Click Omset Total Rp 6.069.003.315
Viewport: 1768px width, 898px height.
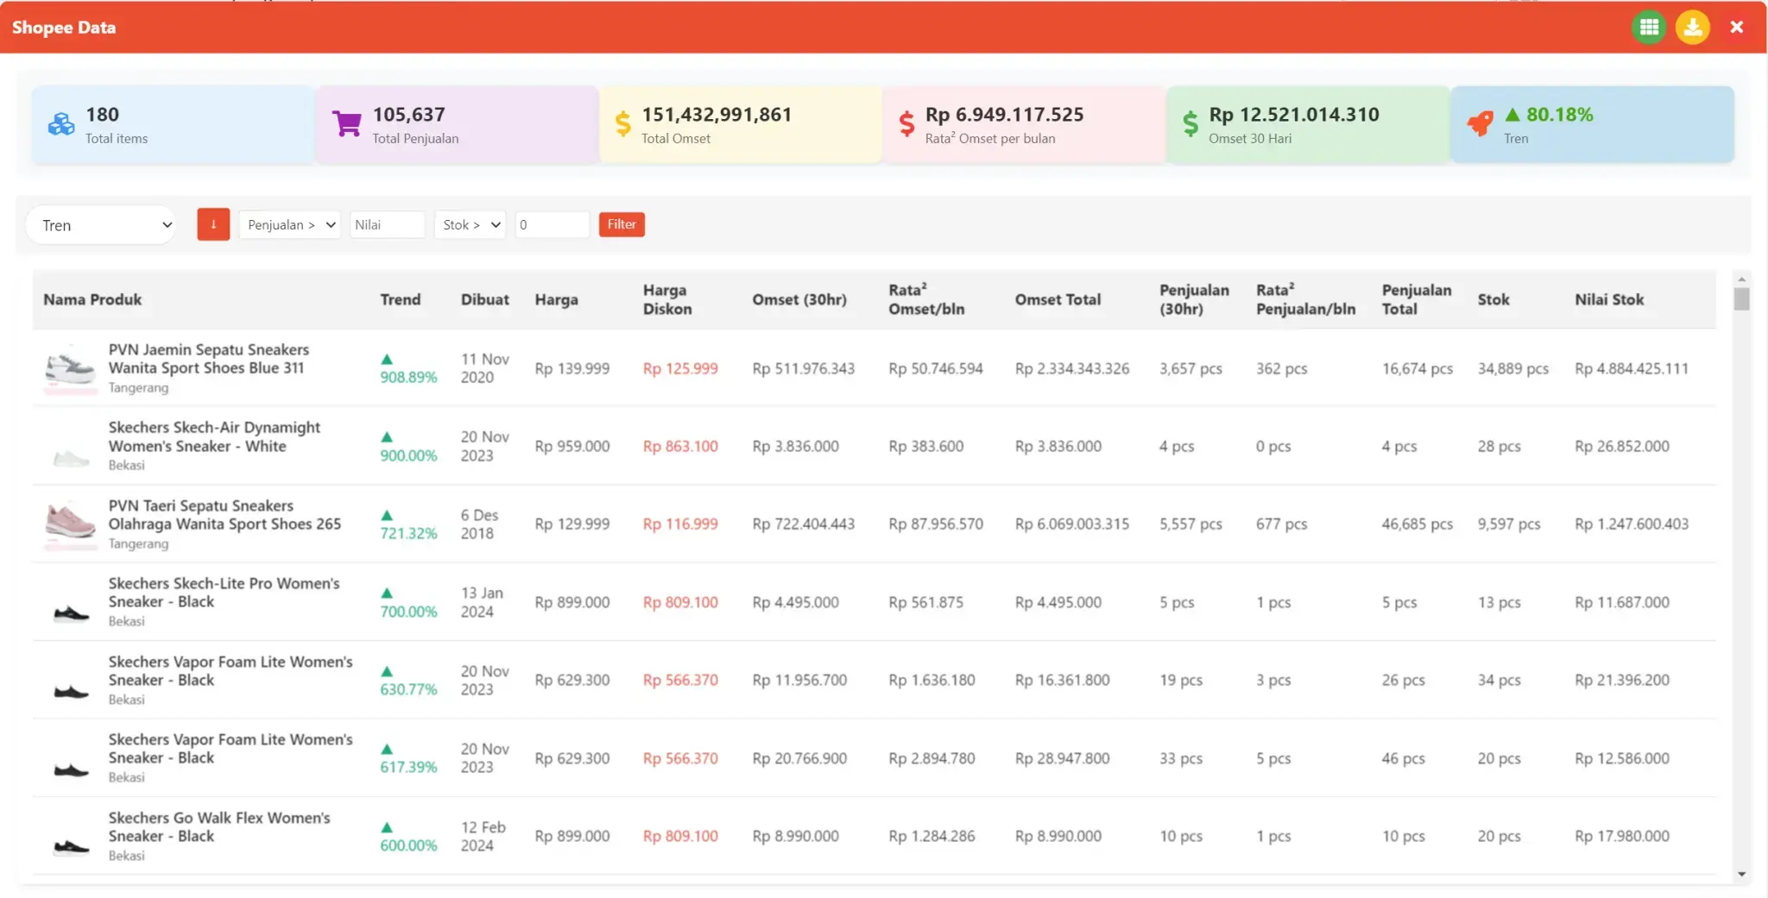(x=1072, y=524)
